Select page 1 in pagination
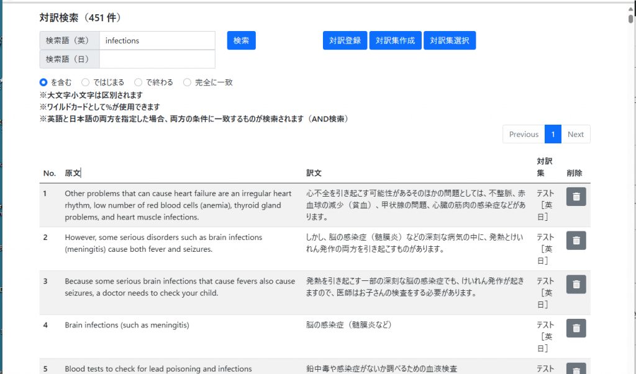 [x=553, y=134]
